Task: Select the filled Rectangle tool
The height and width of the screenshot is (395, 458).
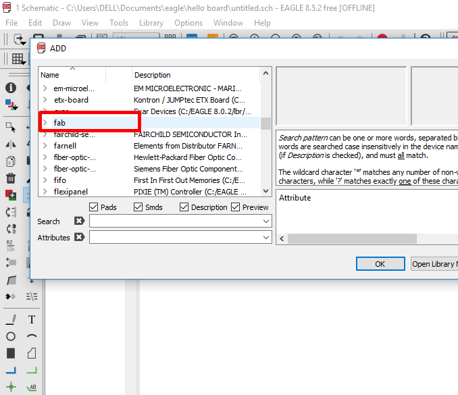Action: tap(11, 353)
